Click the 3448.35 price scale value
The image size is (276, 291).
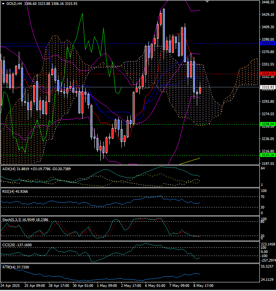(268, 2)
